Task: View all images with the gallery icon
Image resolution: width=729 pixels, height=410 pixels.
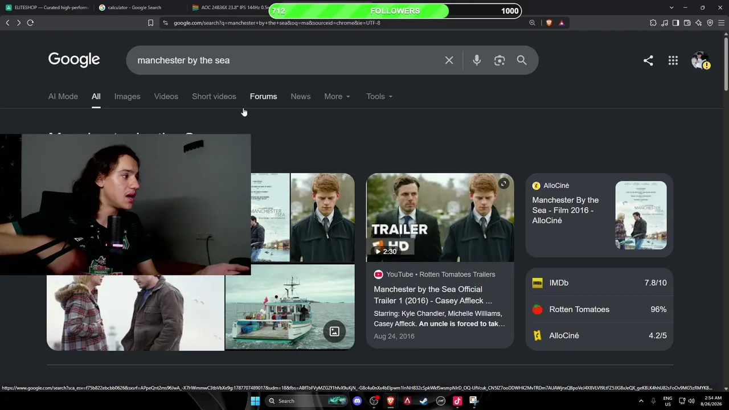Action: tap(334, 331)
